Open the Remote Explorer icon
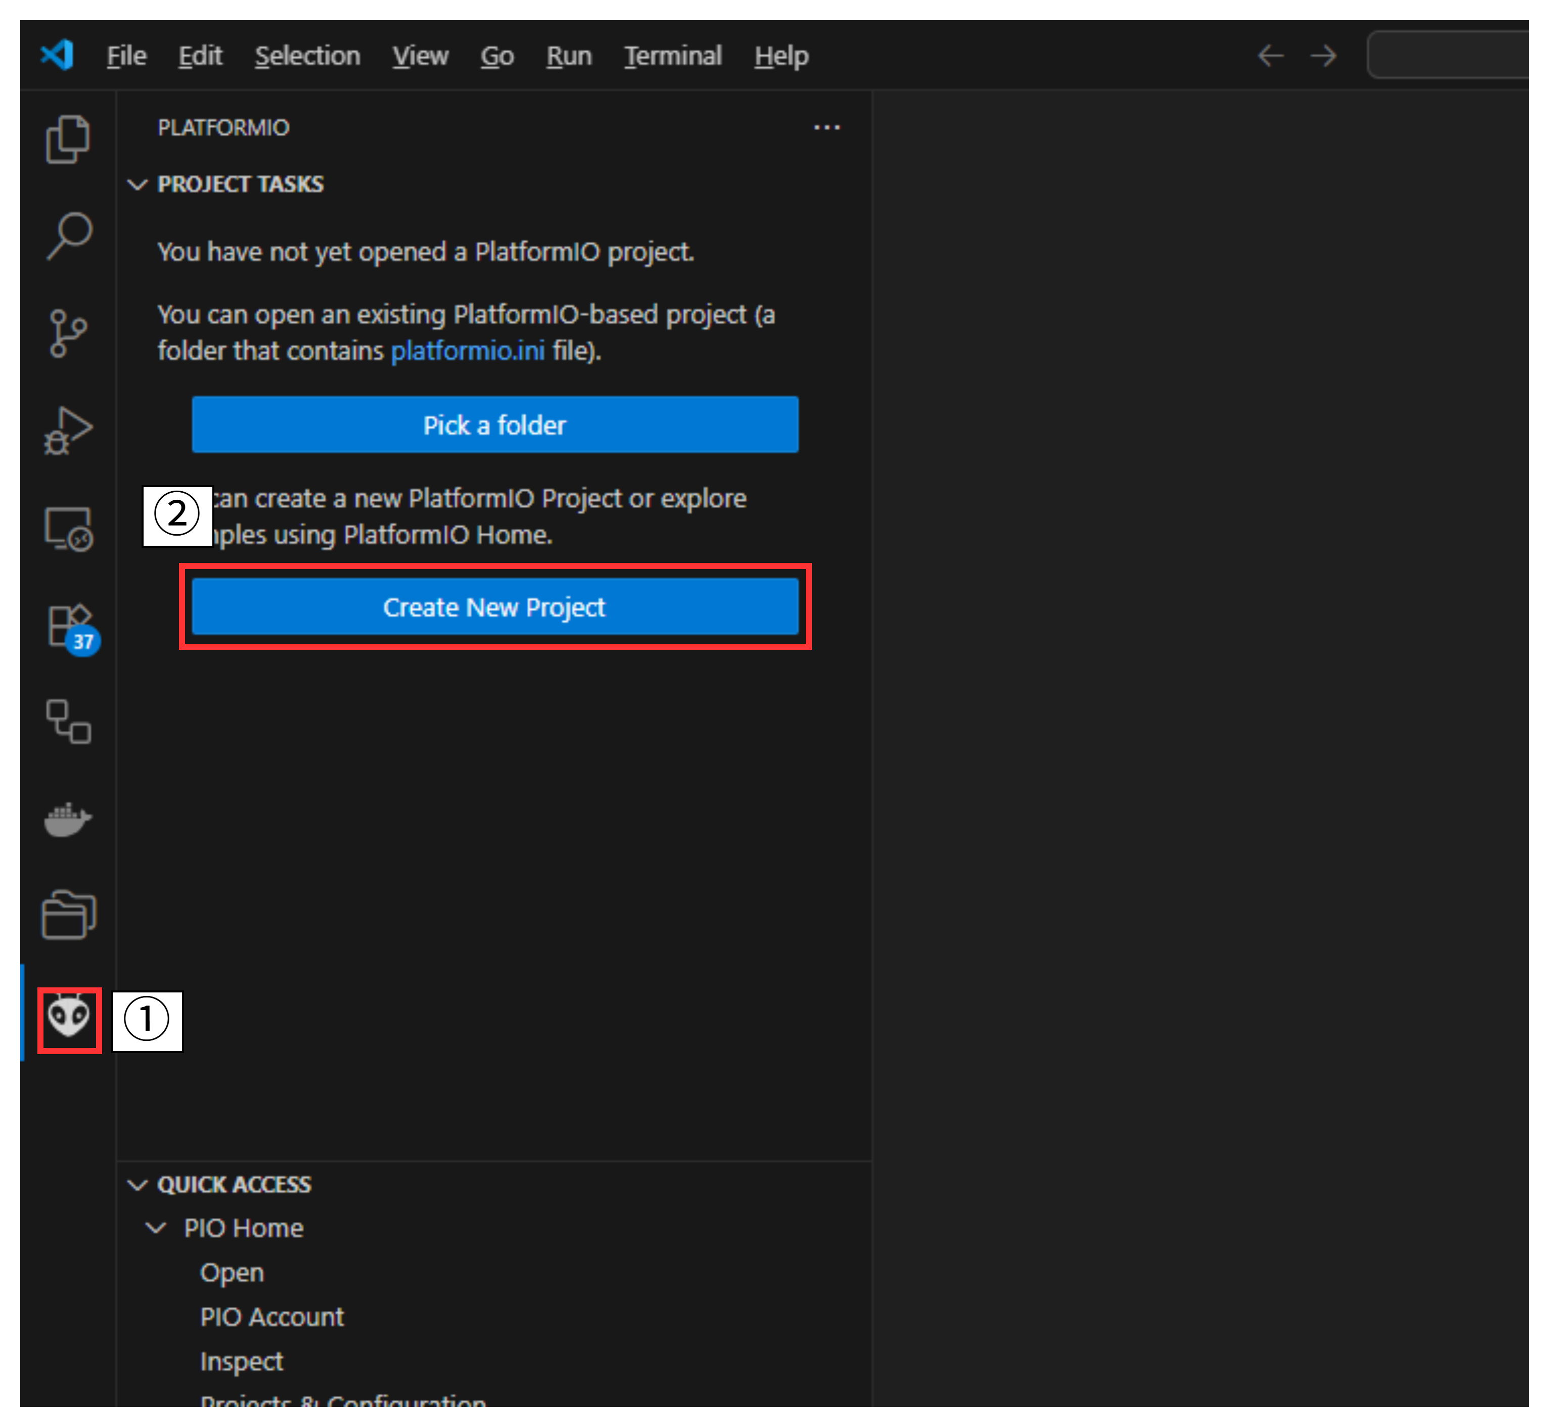This screenshot has width=1549, height=1427. point(68,529)
